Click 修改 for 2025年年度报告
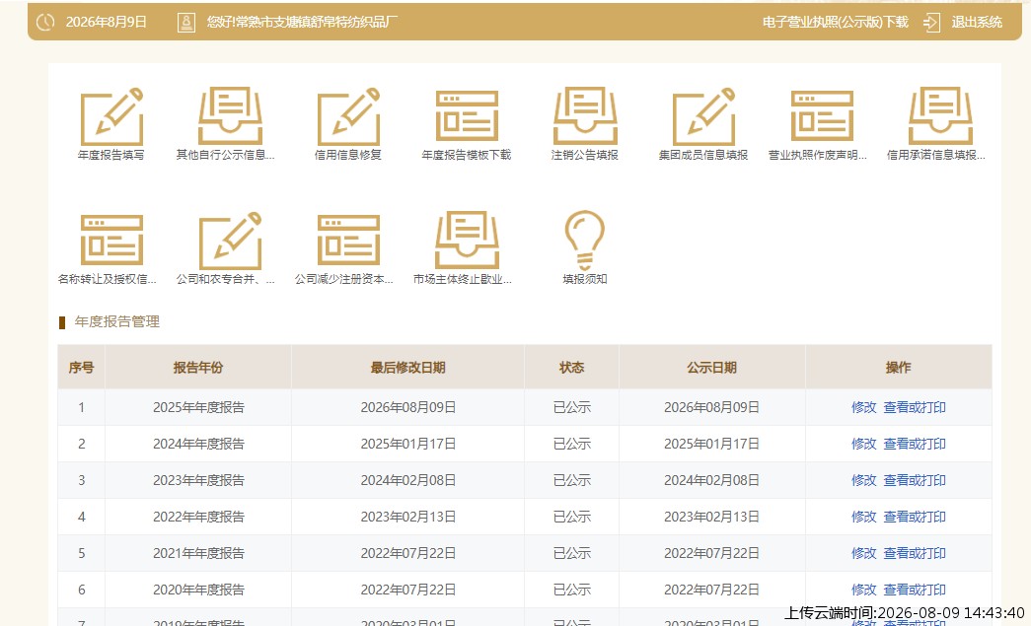 click(863, 407)
